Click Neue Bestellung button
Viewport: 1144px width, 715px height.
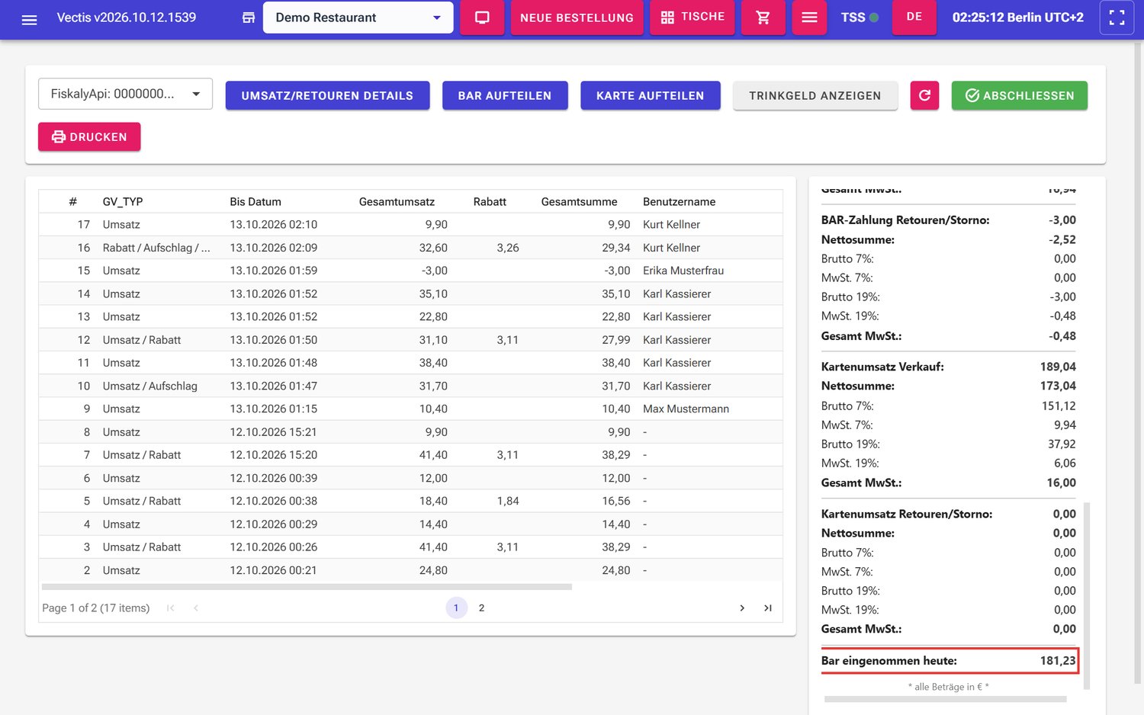[577, 18]
